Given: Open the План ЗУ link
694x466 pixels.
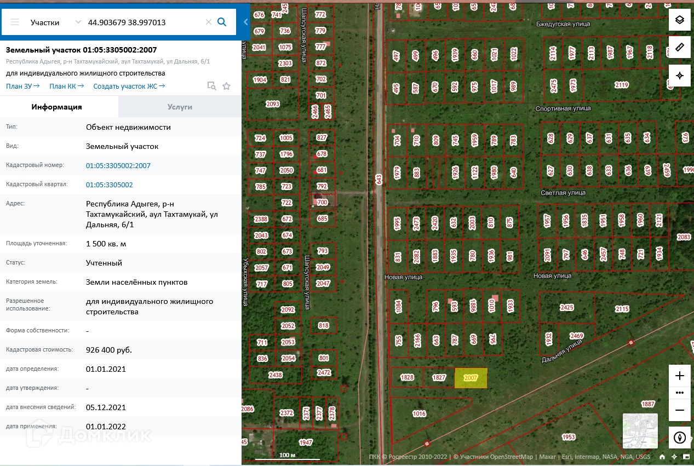Looking at the screenshot, I should (x=22, y=86).
